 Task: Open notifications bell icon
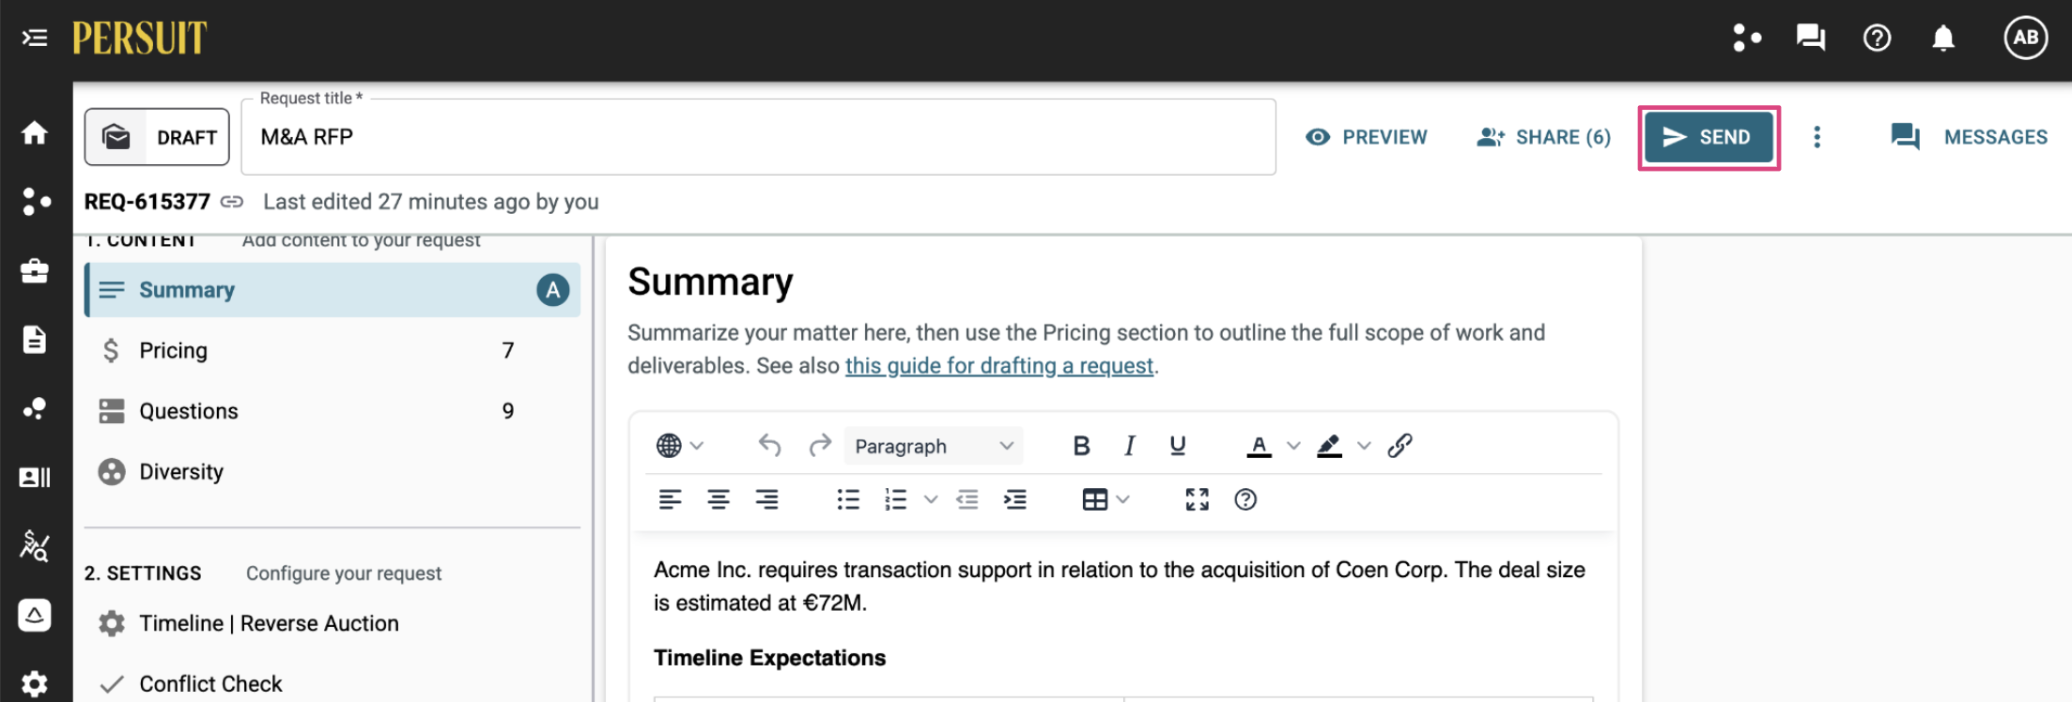tap(1943, 38)
